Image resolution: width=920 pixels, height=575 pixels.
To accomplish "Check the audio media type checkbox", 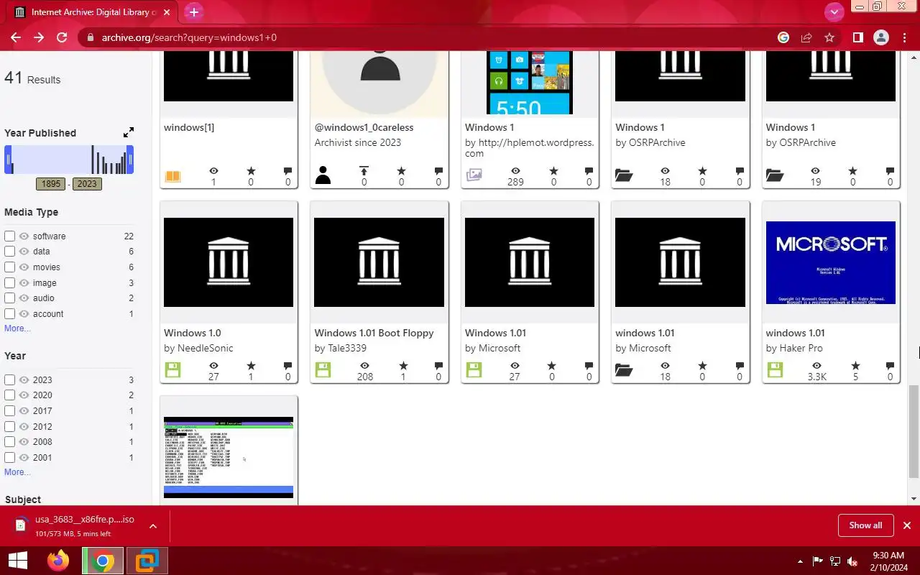I will [x=9, y=298].
